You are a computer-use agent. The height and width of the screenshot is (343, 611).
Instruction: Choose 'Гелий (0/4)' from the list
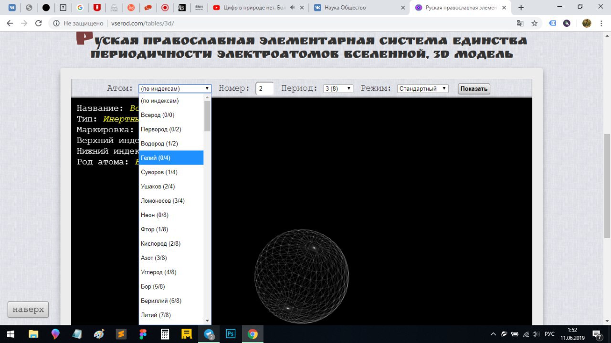pos(171,158)
